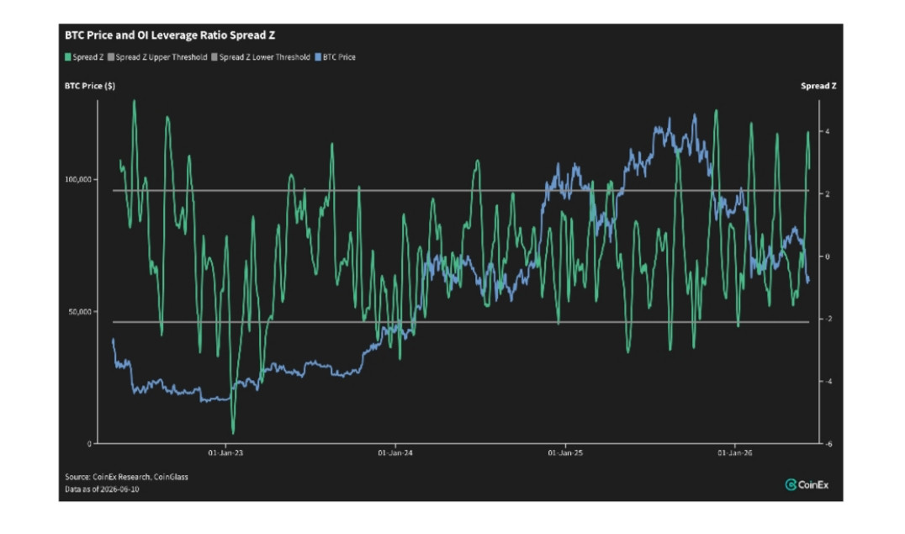This screenshot has width=905, height=534.
Task: Click the gray Spread Z Lower Threshold swatch
Action: click(214, 57)
